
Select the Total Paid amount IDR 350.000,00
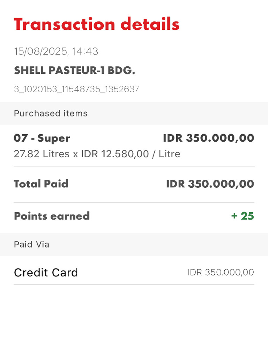tap(210, 184)
